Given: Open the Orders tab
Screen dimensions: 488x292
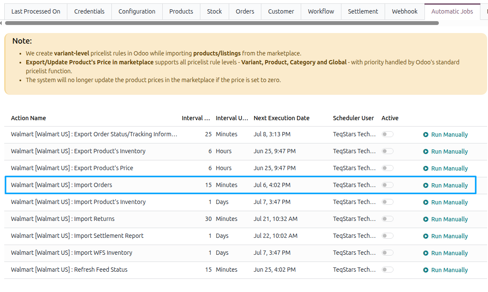Looking at the screenshot, I should (245, 11).
